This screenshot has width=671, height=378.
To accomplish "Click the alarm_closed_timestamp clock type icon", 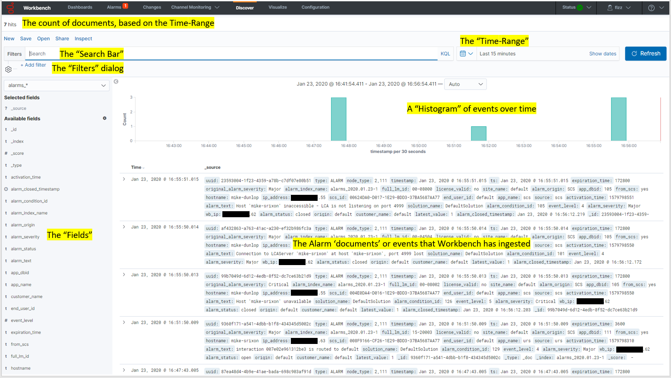I will pos(6,189).
